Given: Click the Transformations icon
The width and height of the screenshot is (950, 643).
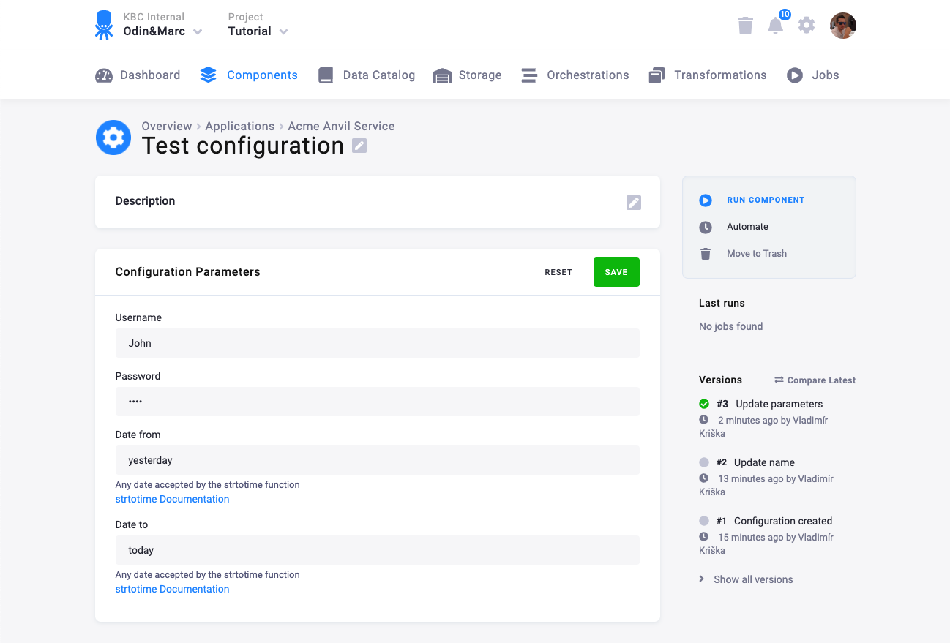Looking at the screenshot, I should pyautogui.click(x=657, y=75).
